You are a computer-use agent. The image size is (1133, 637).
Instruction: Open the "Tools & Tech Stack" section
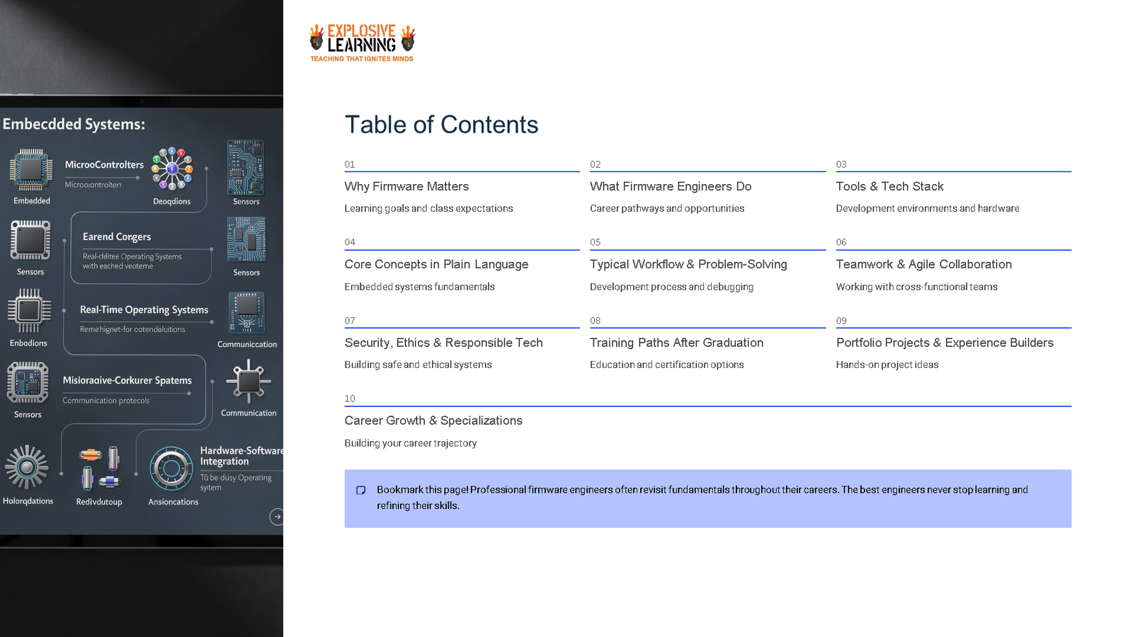(x=889, y=186)
